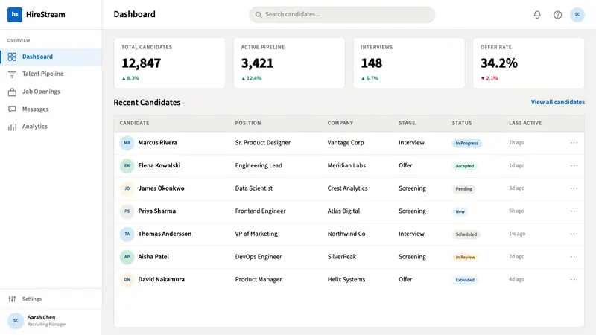
Task: Click Sarah Chen's SC avatar in sidebar
Action: click(16, 320)
